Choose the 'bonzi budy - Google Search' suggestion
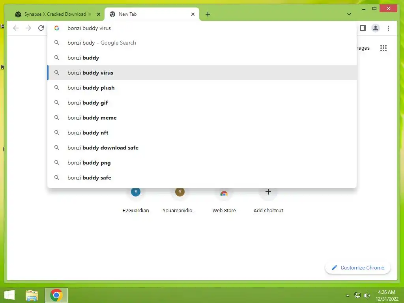The width and height of the screenshot is (404, 303). [202, 43]
